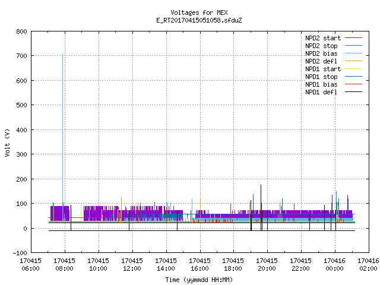380x285 pixels.
Task: Click the x-axis tick label 170415 16:00
Action: 199,265
